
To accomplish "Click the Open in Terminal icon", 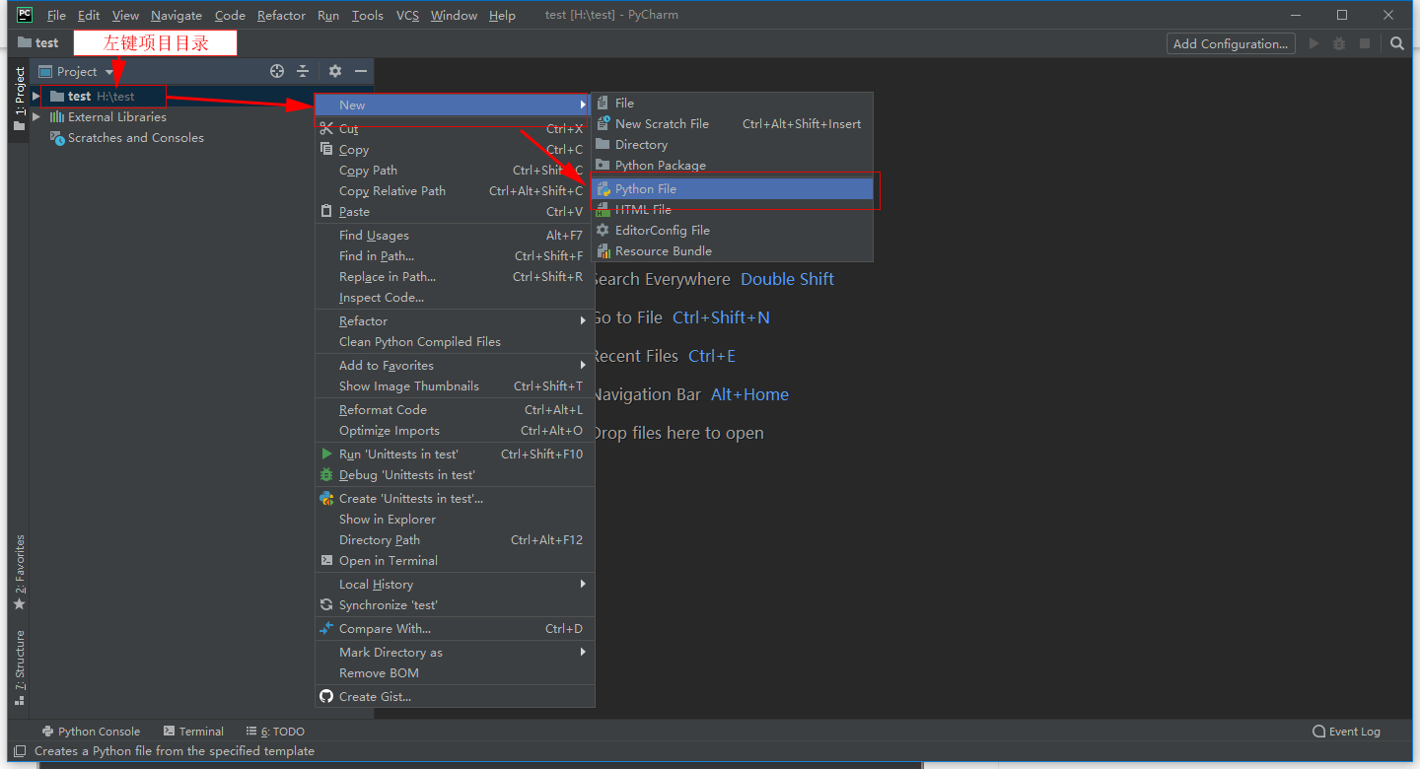I will click(x=326, y=560).
